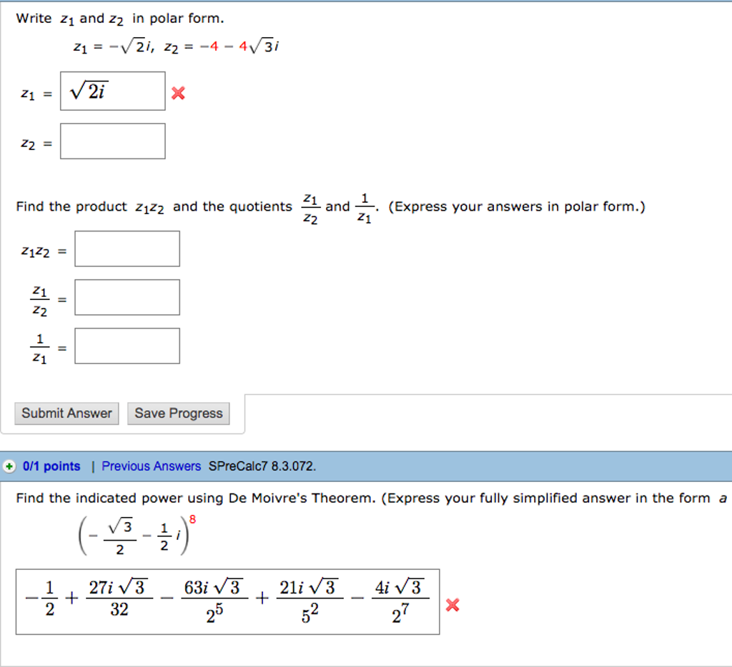Click the z1z2 product answer box
Image resolution: width=732 pixels, height=667 pixels.
(x=127, y=248)
